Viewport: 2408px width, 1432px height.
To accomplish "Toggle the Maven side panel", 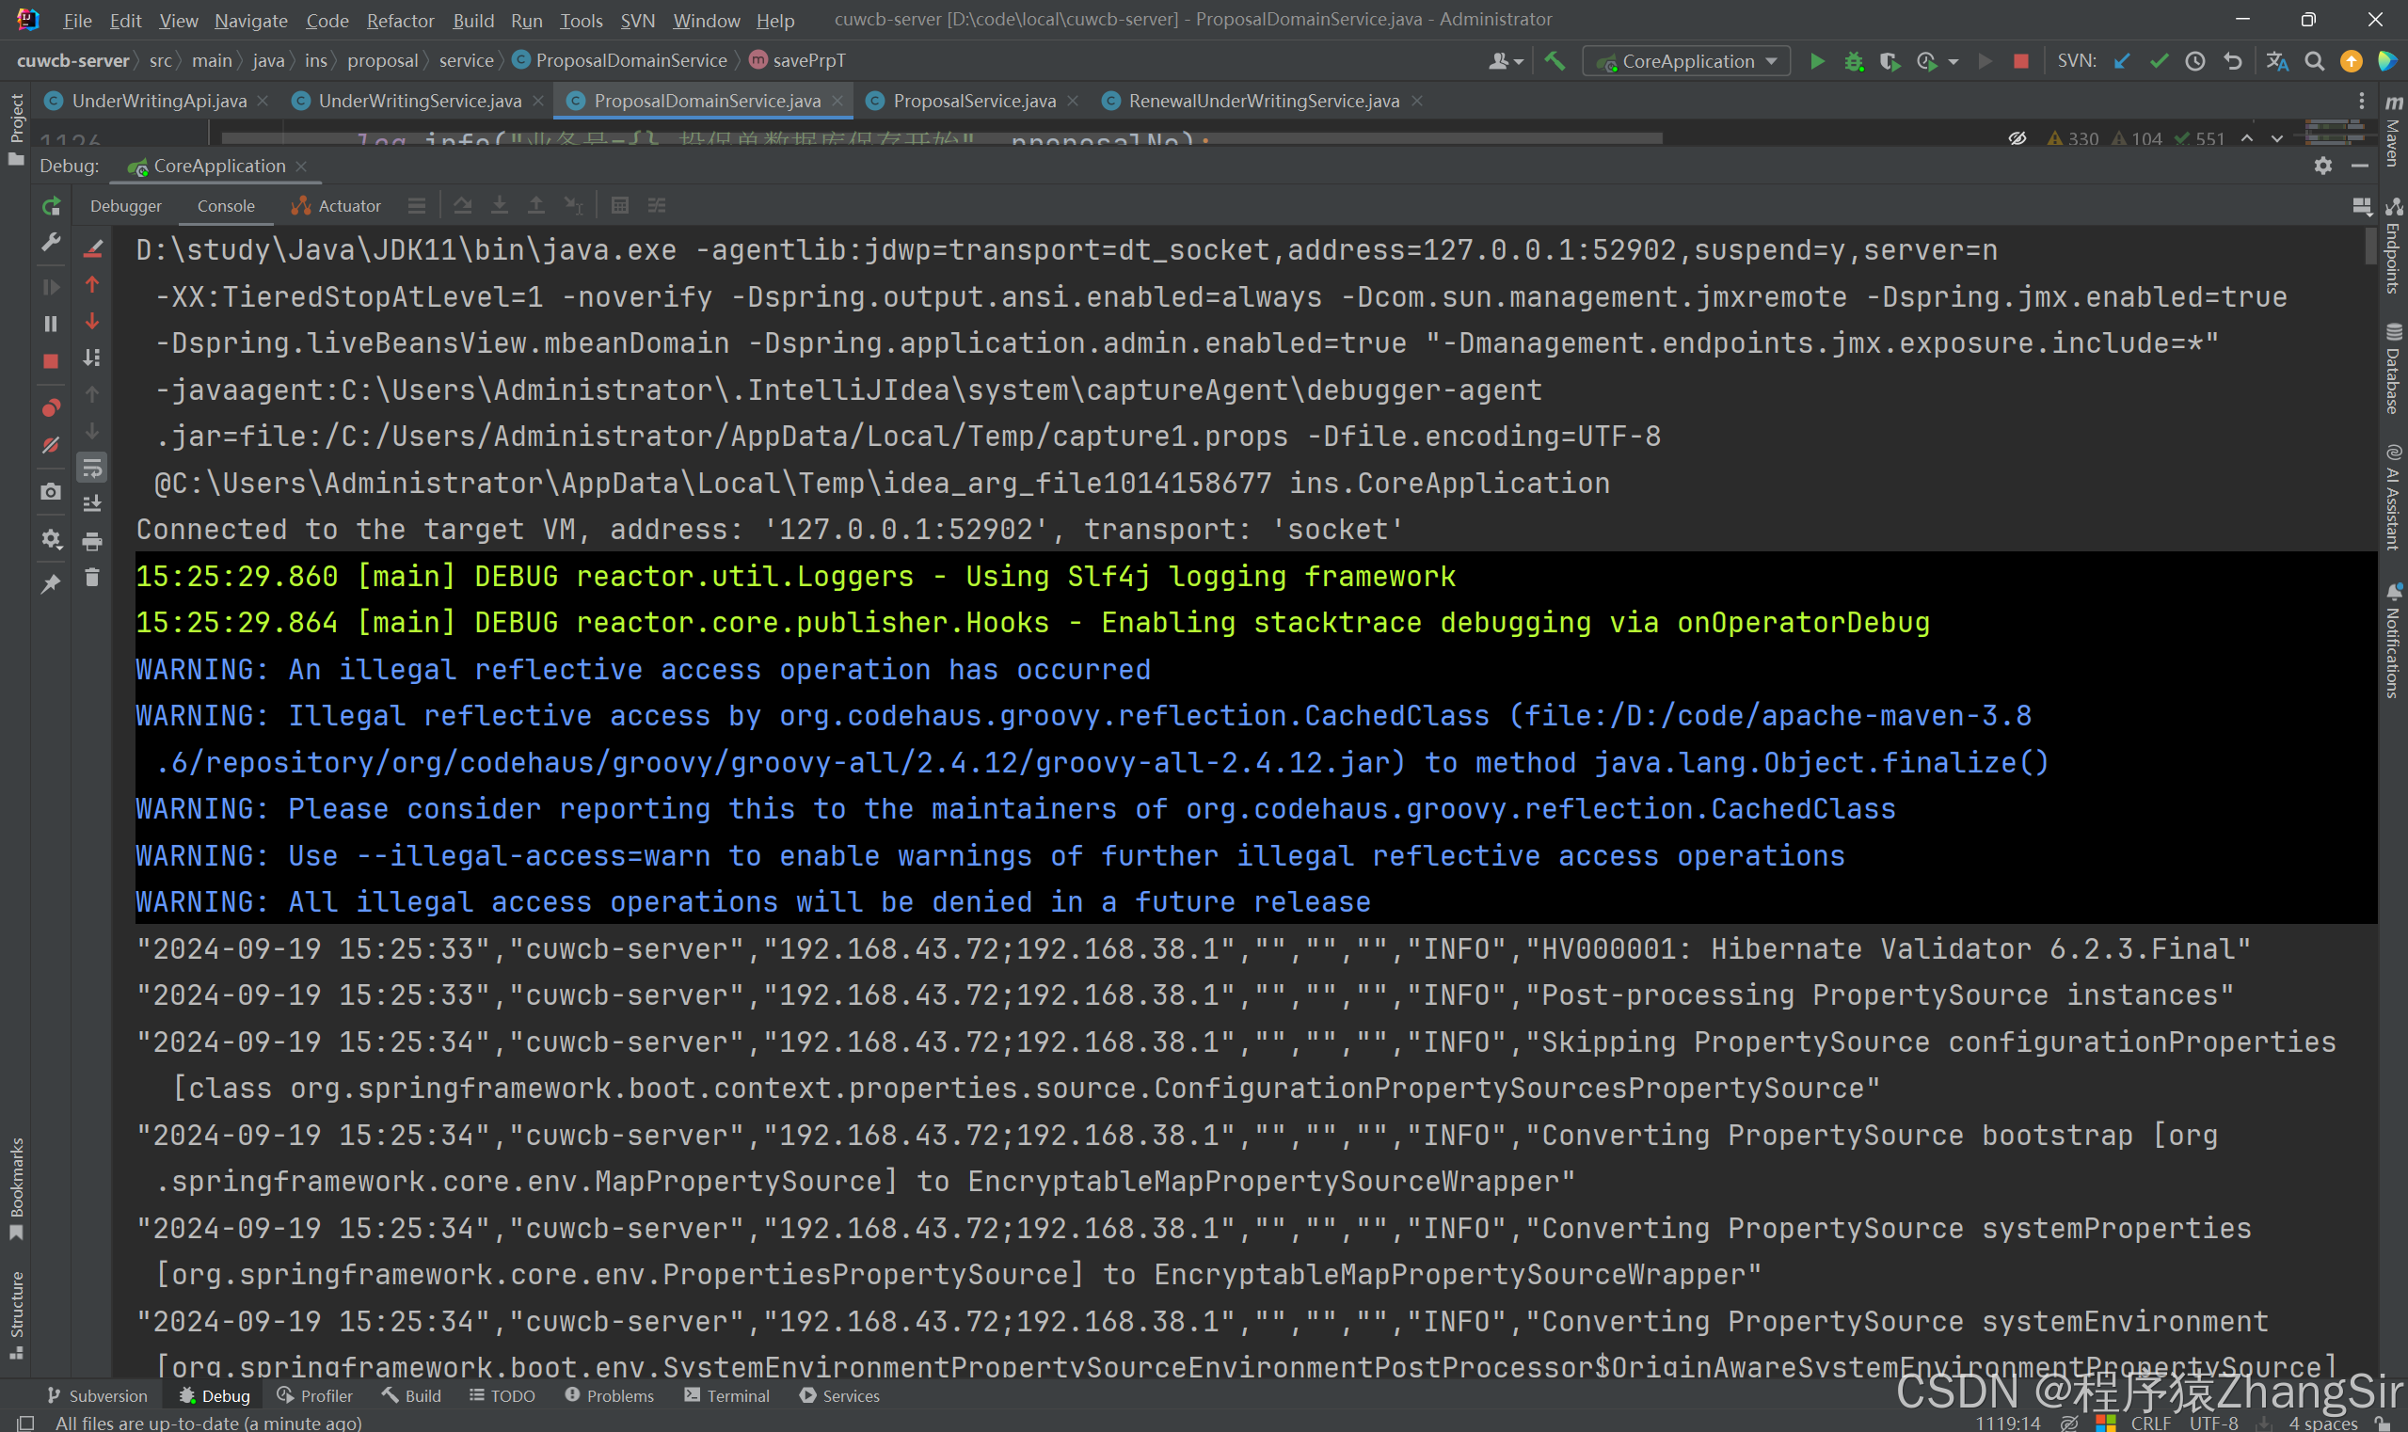I will (x=2394, y=129).
